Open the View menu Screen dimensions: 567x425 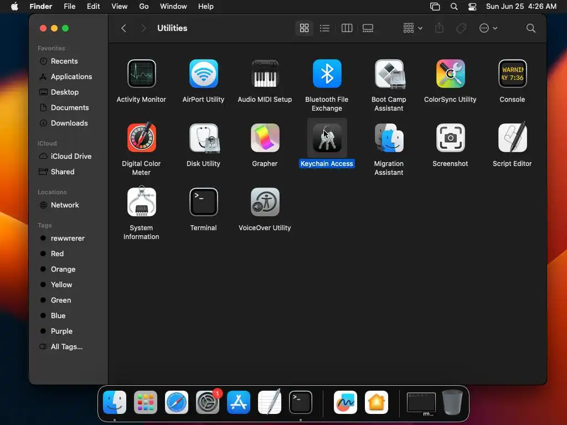tap(120, 7)
